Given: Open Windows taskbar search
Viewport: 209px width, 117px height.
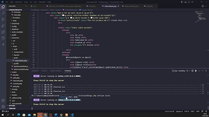Looking at the screenshot, I should pyautogui.click(x=8, y=115).
